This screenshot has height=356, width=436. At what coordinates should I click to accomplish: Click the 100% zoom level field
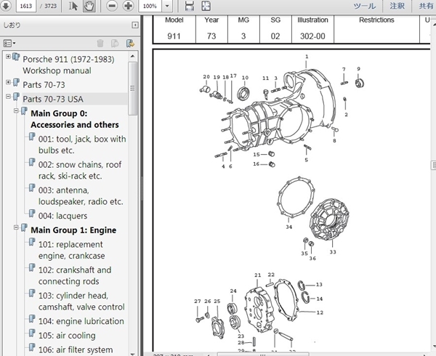tap(150, 6)
